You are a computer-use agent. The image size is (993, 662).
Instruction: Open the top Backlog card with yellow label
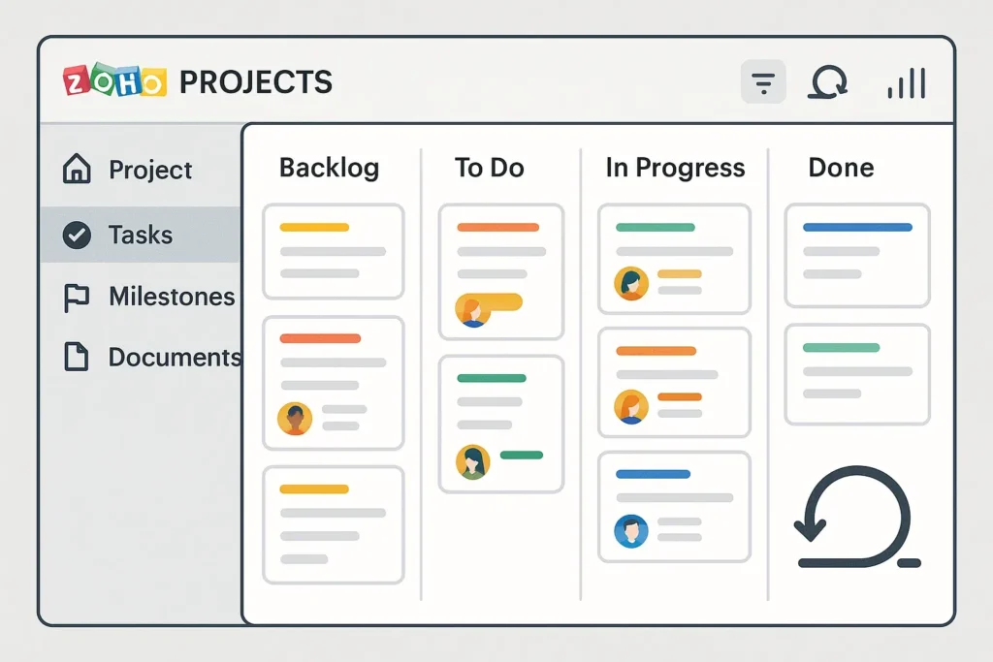[333, 251]
